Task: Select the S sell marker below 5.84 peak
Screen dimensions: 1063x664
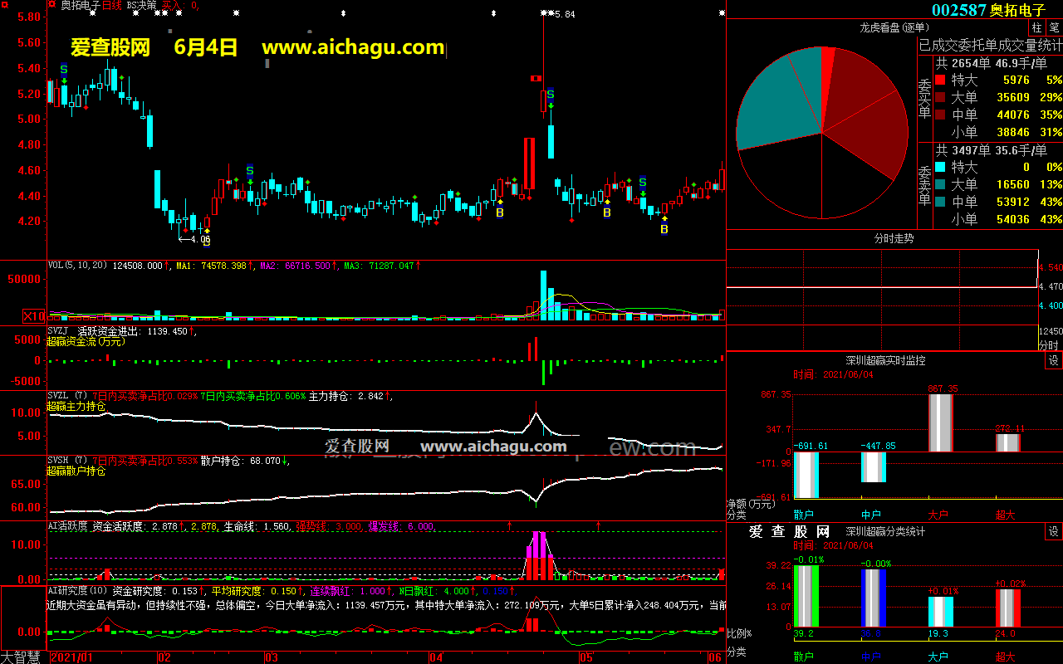Action: click(x=550, y=95)
